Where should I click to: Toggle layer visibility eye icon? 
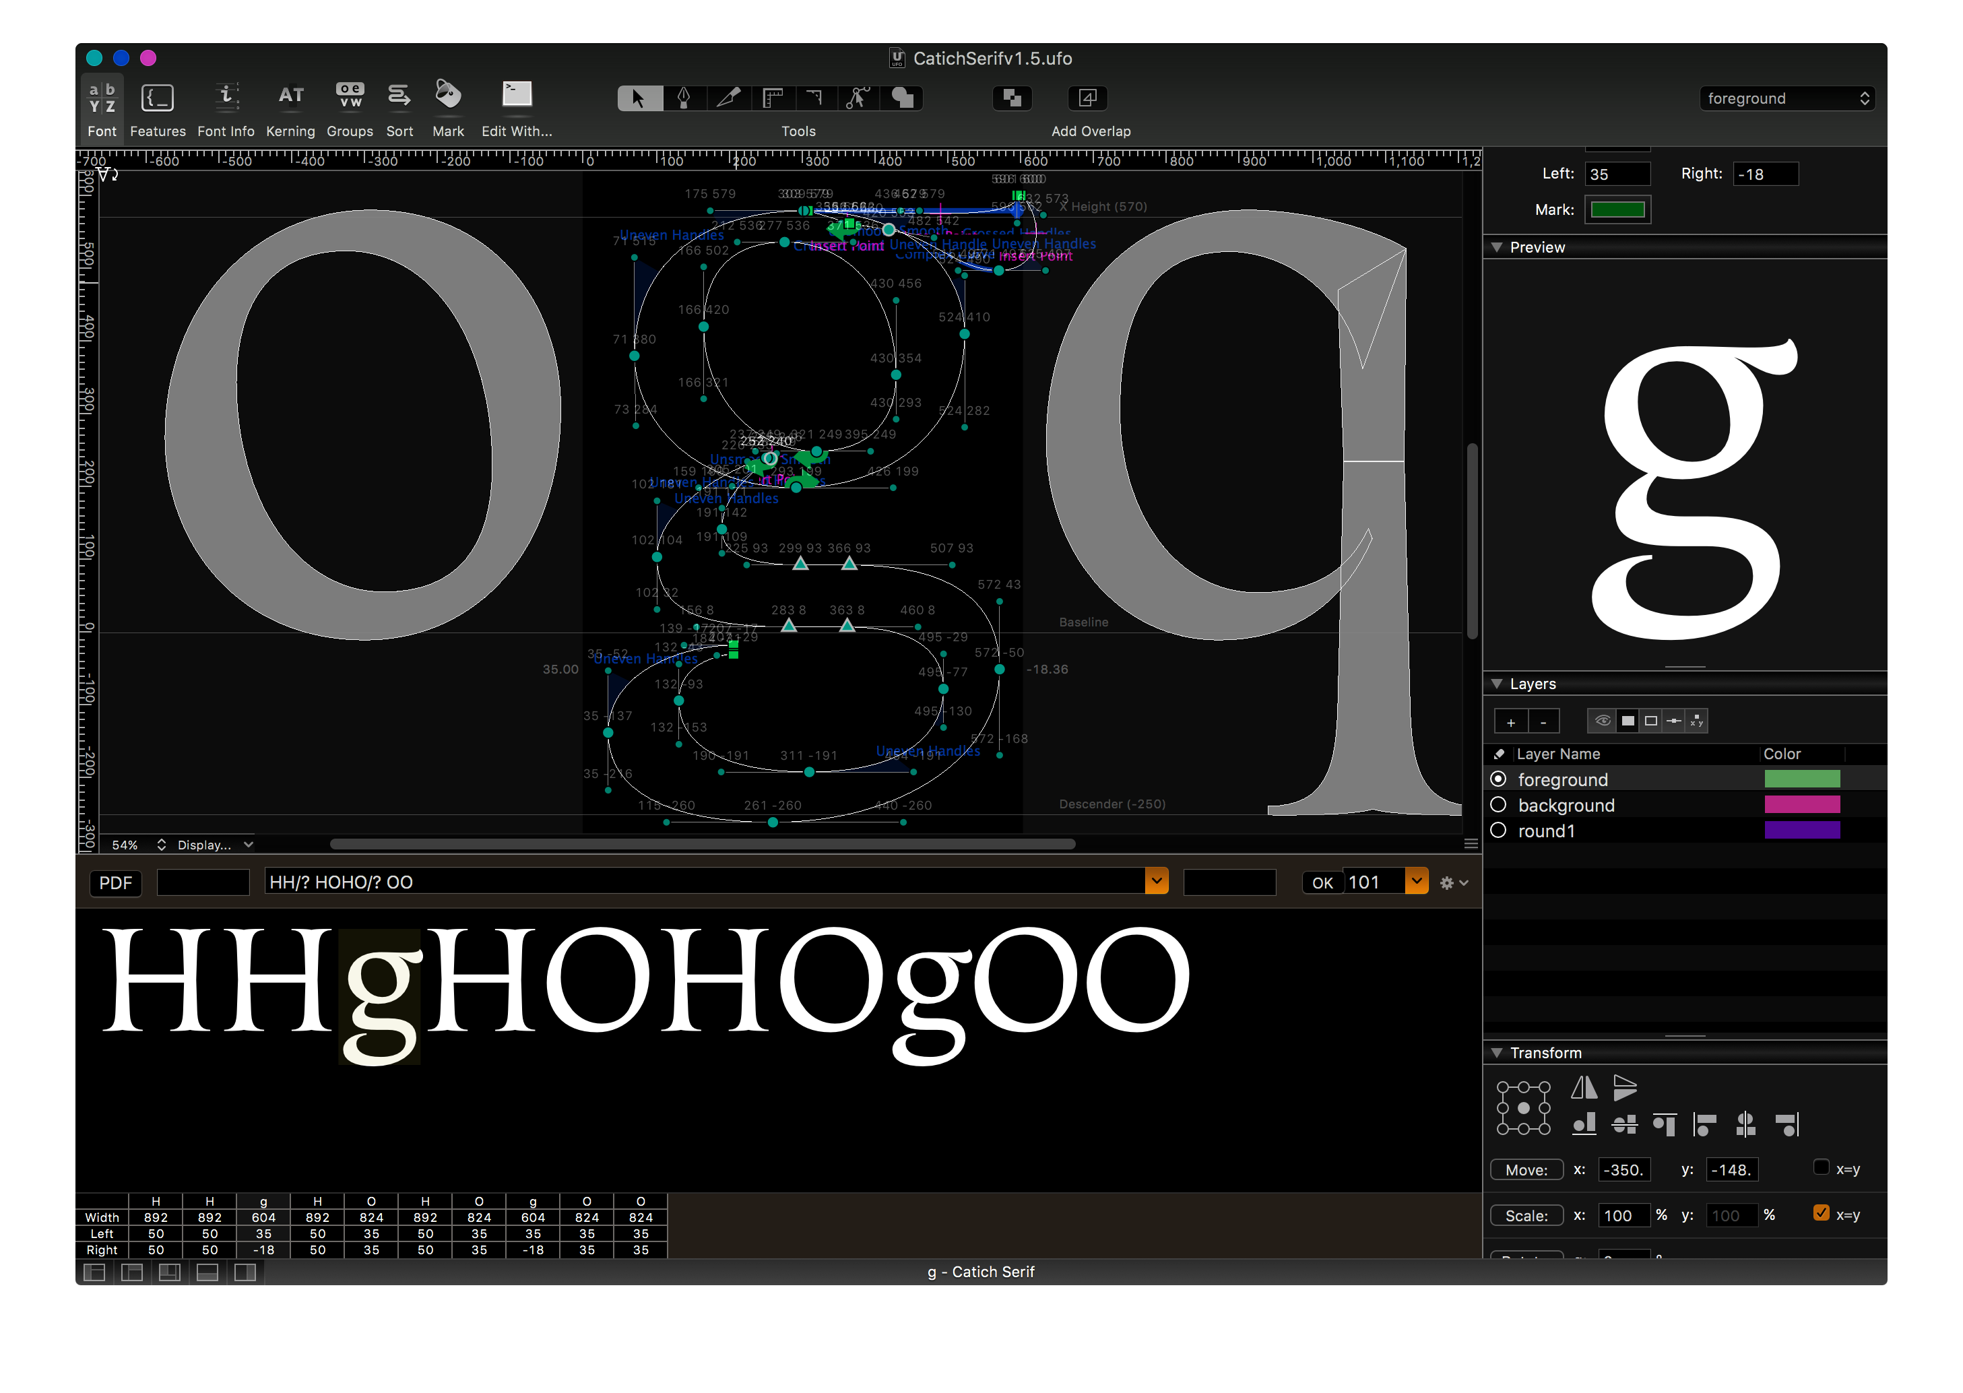click(x=1602, y=721)
